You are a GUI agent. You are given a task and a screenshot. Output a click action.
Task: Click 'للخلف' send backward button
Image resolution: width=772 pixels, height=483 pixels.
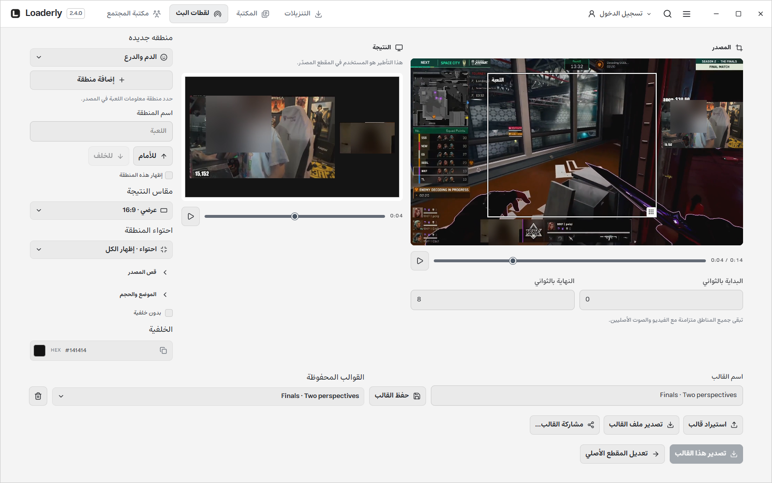[x=109, y=156]
